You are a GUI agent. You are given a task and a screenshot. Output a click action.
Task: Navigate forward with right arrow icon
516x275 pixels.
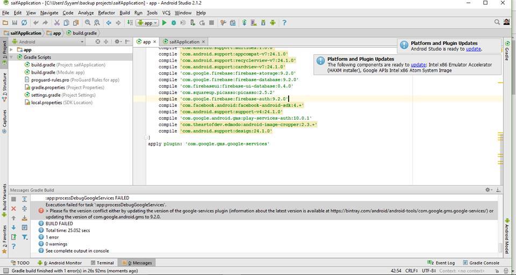tap(118, 23)
